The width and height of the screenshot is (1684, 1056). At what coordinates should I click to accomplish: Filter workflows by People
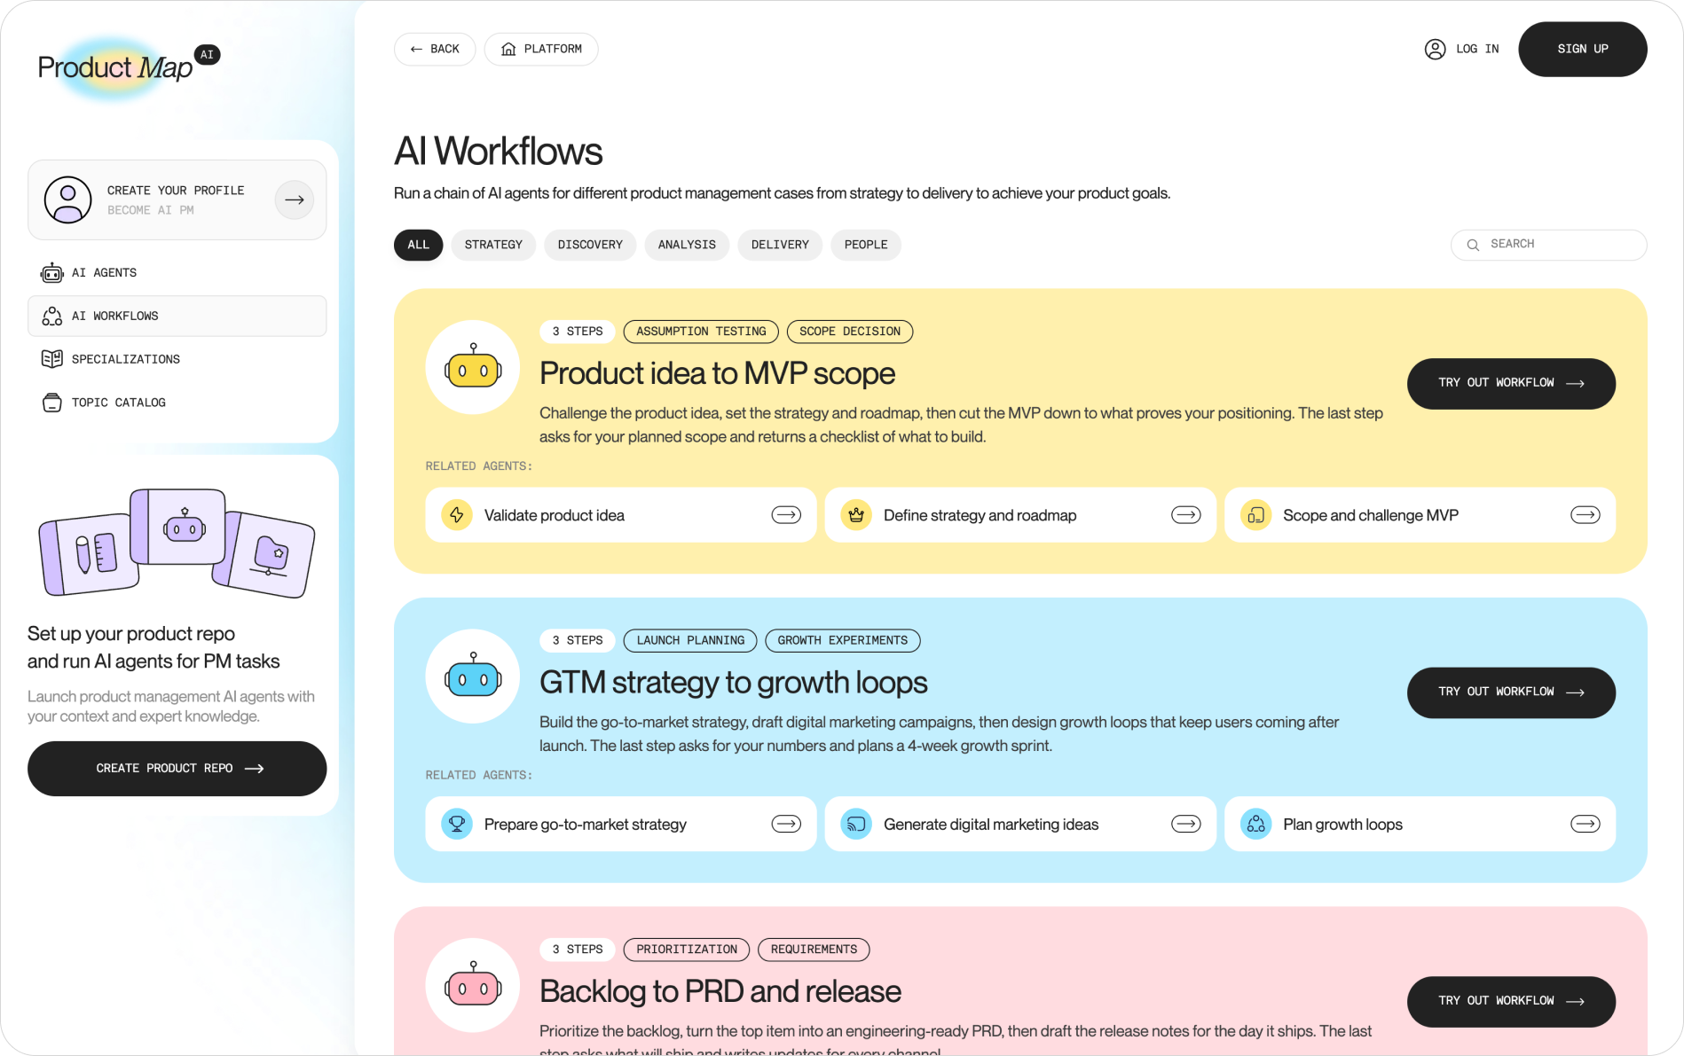point(866,245)
